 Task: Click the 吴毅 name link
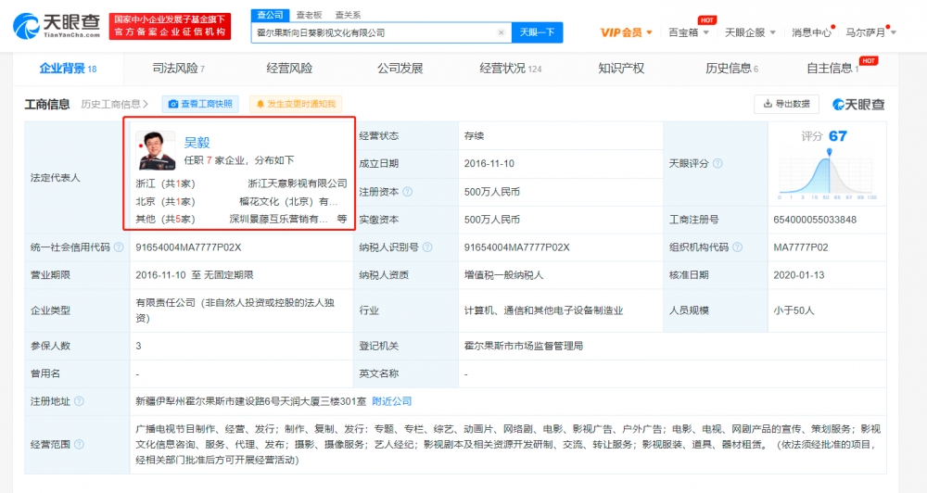click(197, 143)
